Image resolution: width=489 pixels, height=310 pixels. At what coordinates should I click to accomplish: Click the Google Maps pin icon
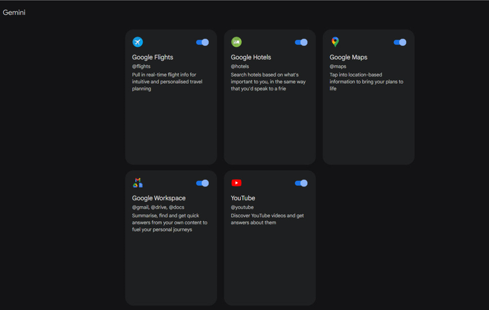click(335, 42)
